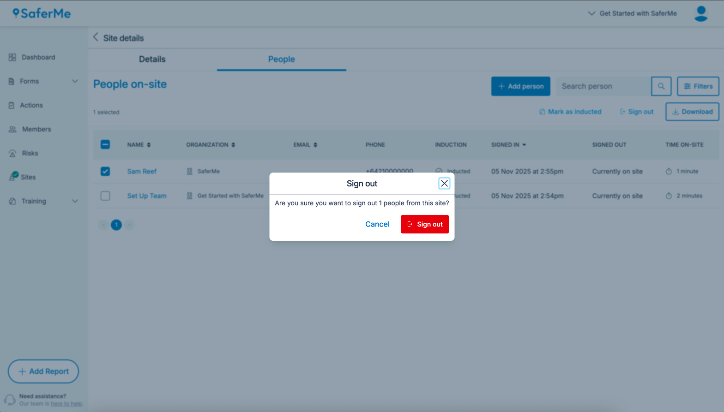Select the People tab
Viewport: 724px width, 412px height.
pyautogui.click(x=281, y=59)
